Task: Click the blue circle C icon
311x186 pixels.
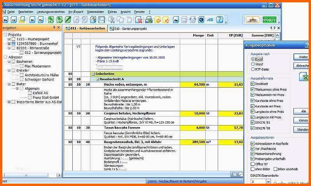Action: pyautogui.click(x=201, y=20)
